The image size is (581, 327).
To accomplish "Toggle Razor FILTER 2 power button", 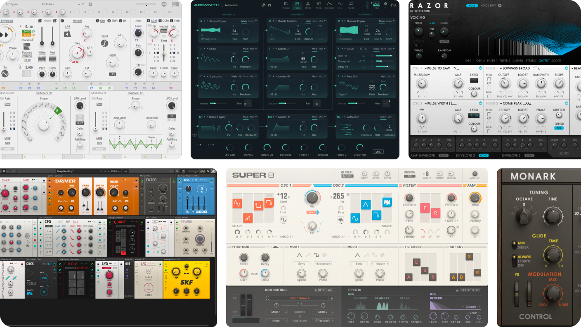I will [566, 103].
